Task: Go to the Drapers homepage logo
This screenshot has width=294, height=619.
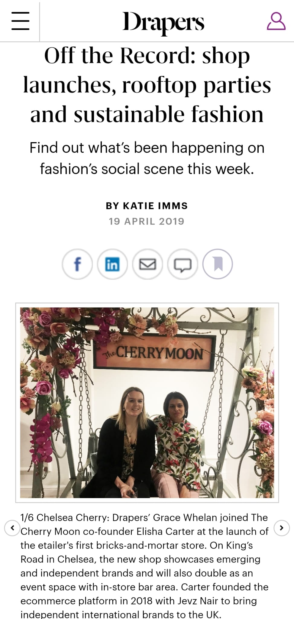Action: (x=163, y=22)
